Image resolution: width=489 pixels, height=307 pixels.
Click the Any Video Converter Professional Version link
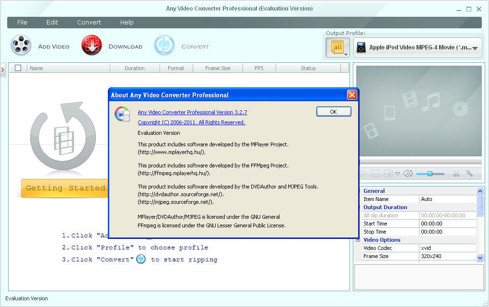(x=192, y=112)
